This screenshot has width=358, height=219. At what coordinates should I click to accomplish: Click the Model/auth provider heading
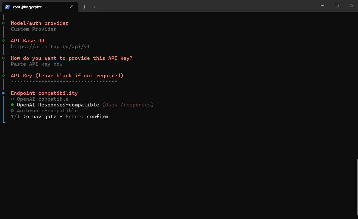[40, 23]
